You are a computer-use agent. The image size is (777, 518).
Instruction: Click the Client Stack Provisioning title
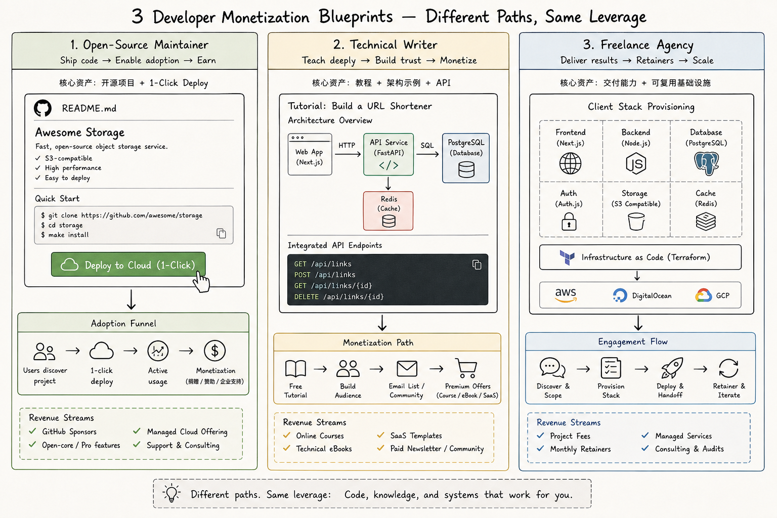point(641,107)
